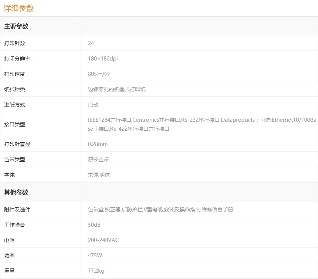Viewport: 318px width, 279px height.
Task: Click the 纸张种类 row label
Action: point(15,89)
